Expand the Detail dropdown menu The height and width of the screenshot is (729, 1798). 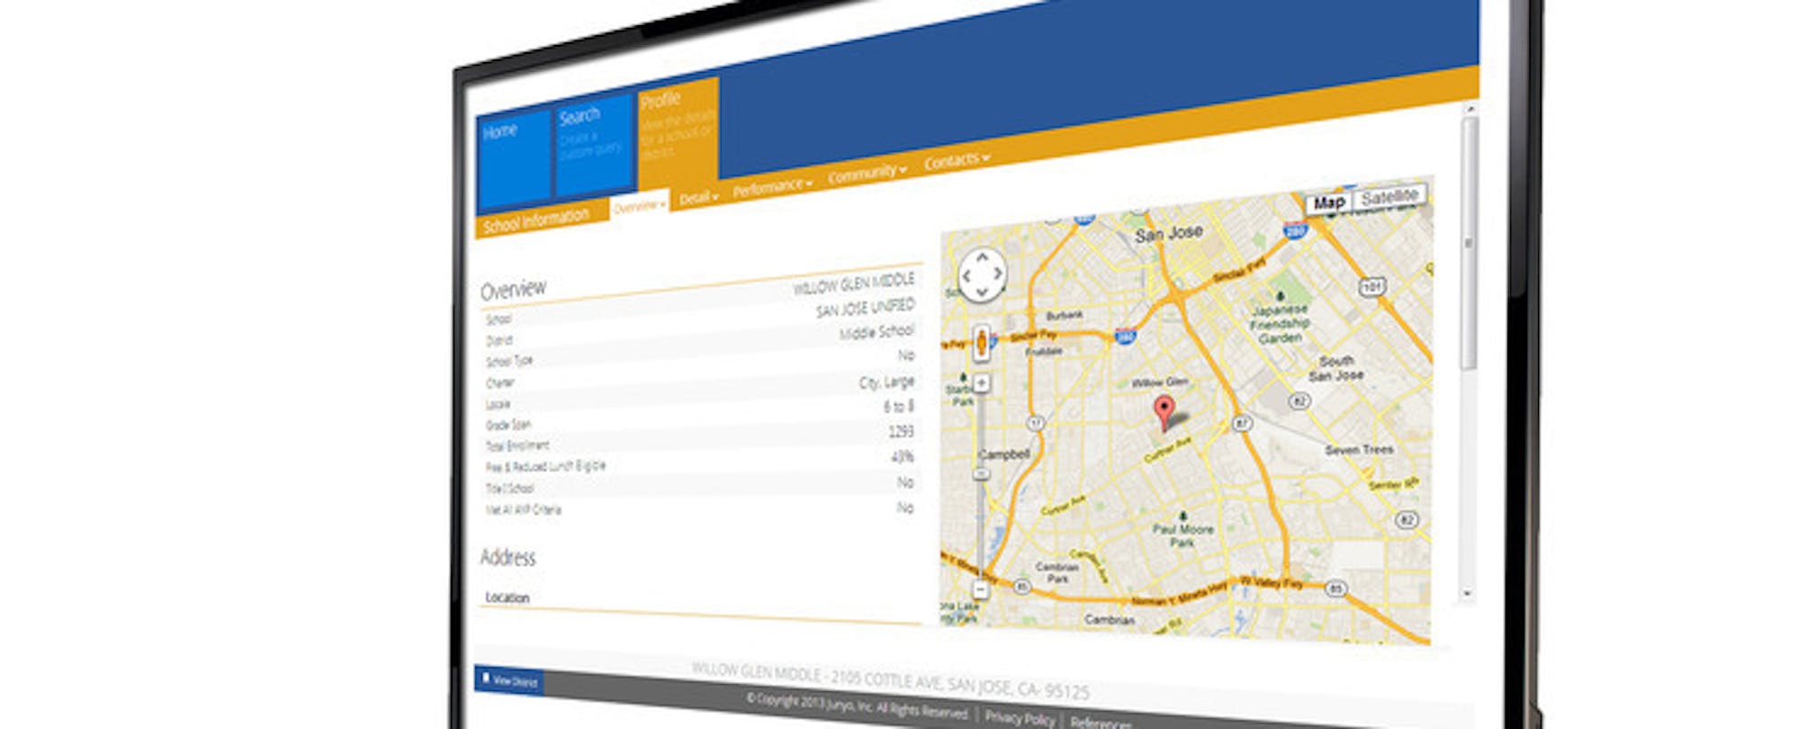(x=698, y=197)
